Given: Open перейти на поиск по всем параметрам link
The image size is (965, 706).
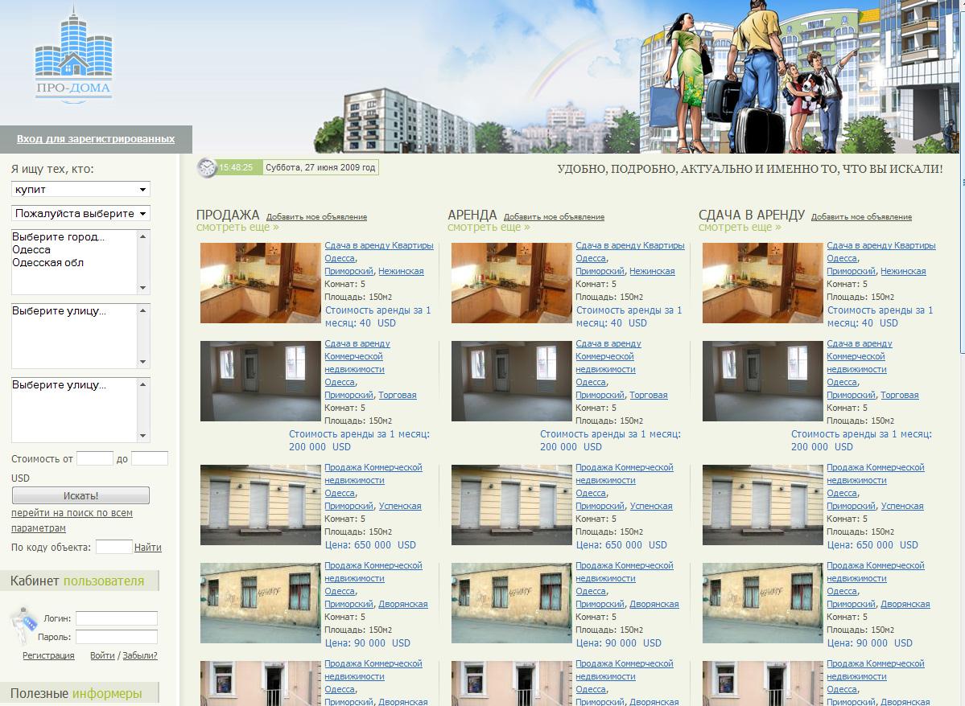Looking at the screenshot, I should coord(72,520).
